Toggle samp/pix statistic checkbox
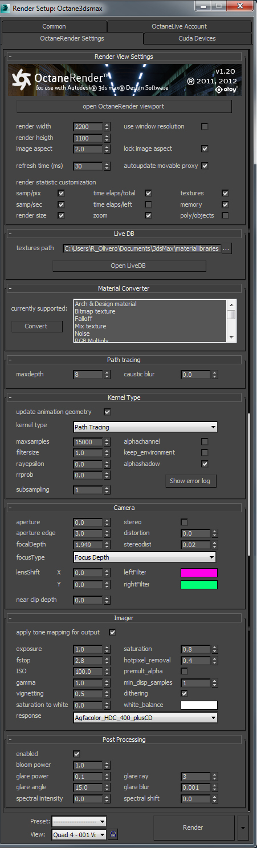The width and height of the screenshot is (257, 848). pos(61,193)
